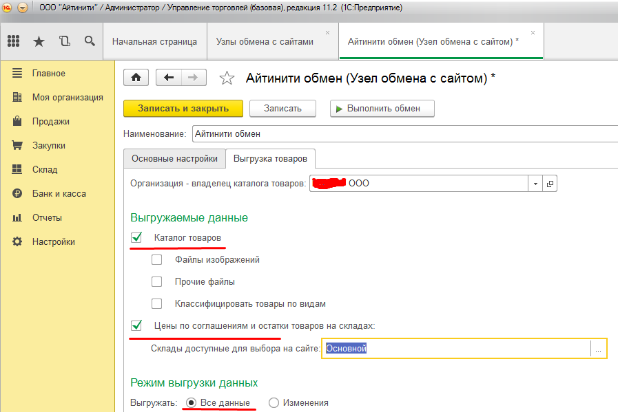Select Изменения radio button

[x=274, y=402]
